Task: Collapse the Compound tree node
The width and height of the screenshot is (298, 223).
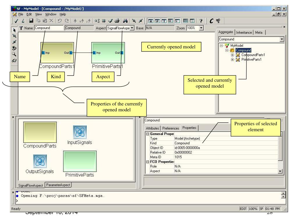Action: tap(227, 51)
